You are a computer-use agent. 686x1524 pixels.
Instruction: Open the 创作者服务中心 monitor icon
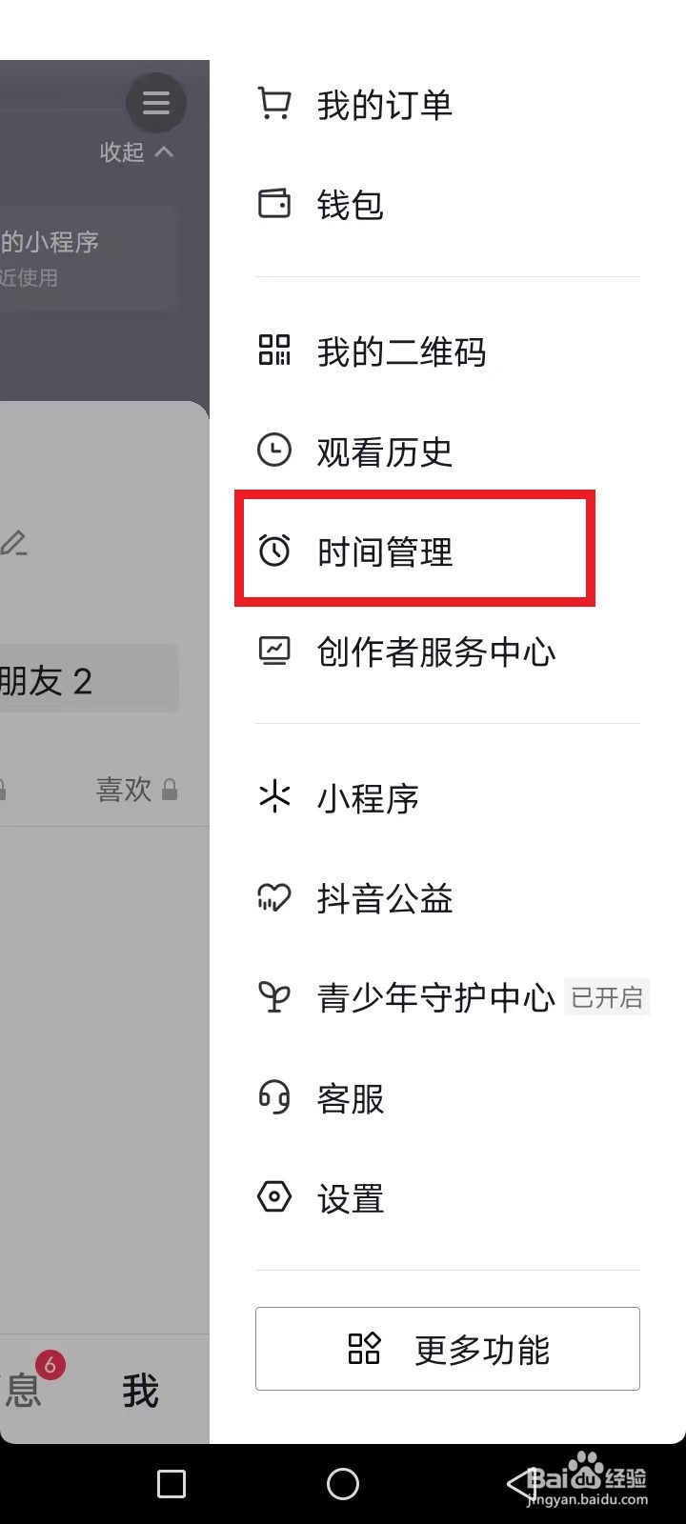[x=274, y=651]
